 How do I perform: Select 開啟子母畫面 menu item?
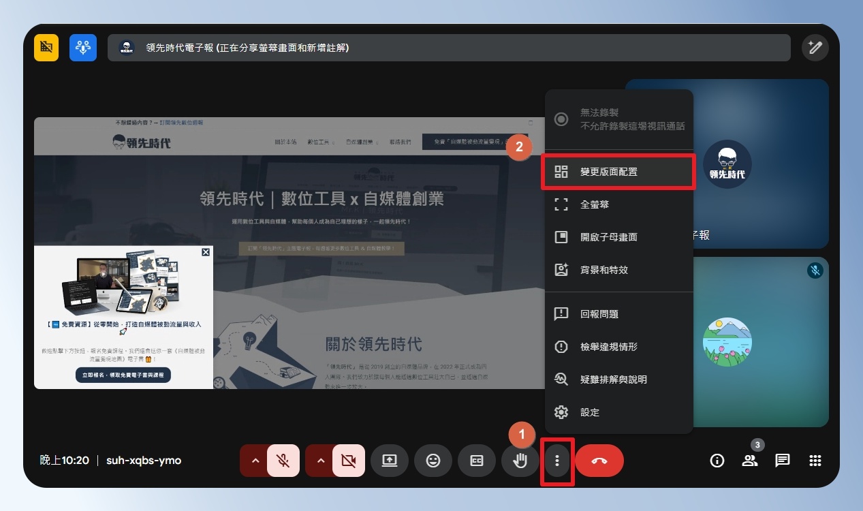click(x=618, y=237)
